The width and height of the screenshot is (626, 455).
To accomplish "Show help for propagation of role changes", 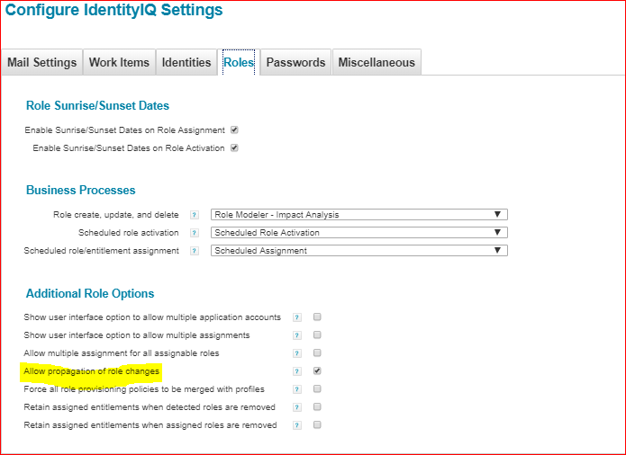I will tap(297, 371).
